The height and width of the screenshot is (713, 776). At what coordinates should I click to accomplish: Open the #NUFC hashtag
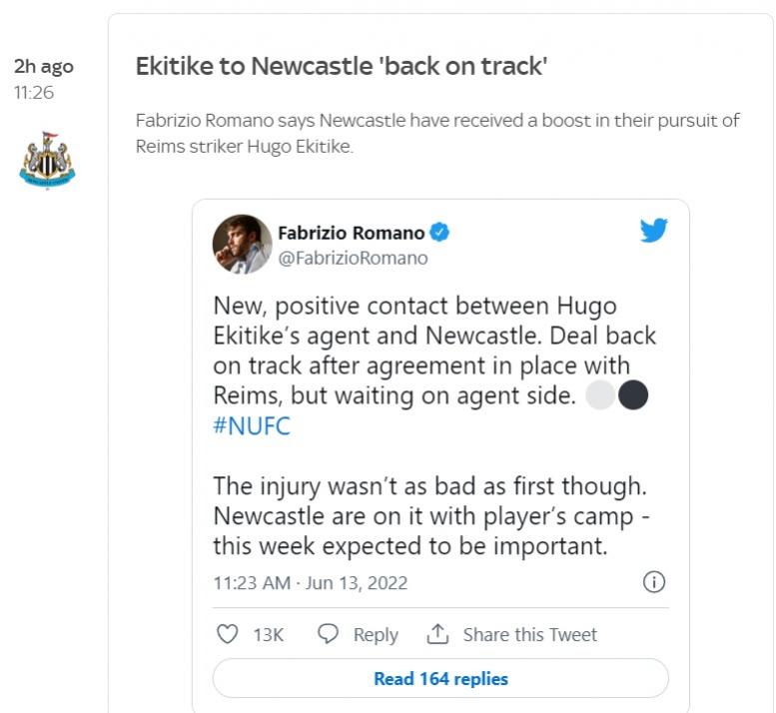(x=251, y=425)
